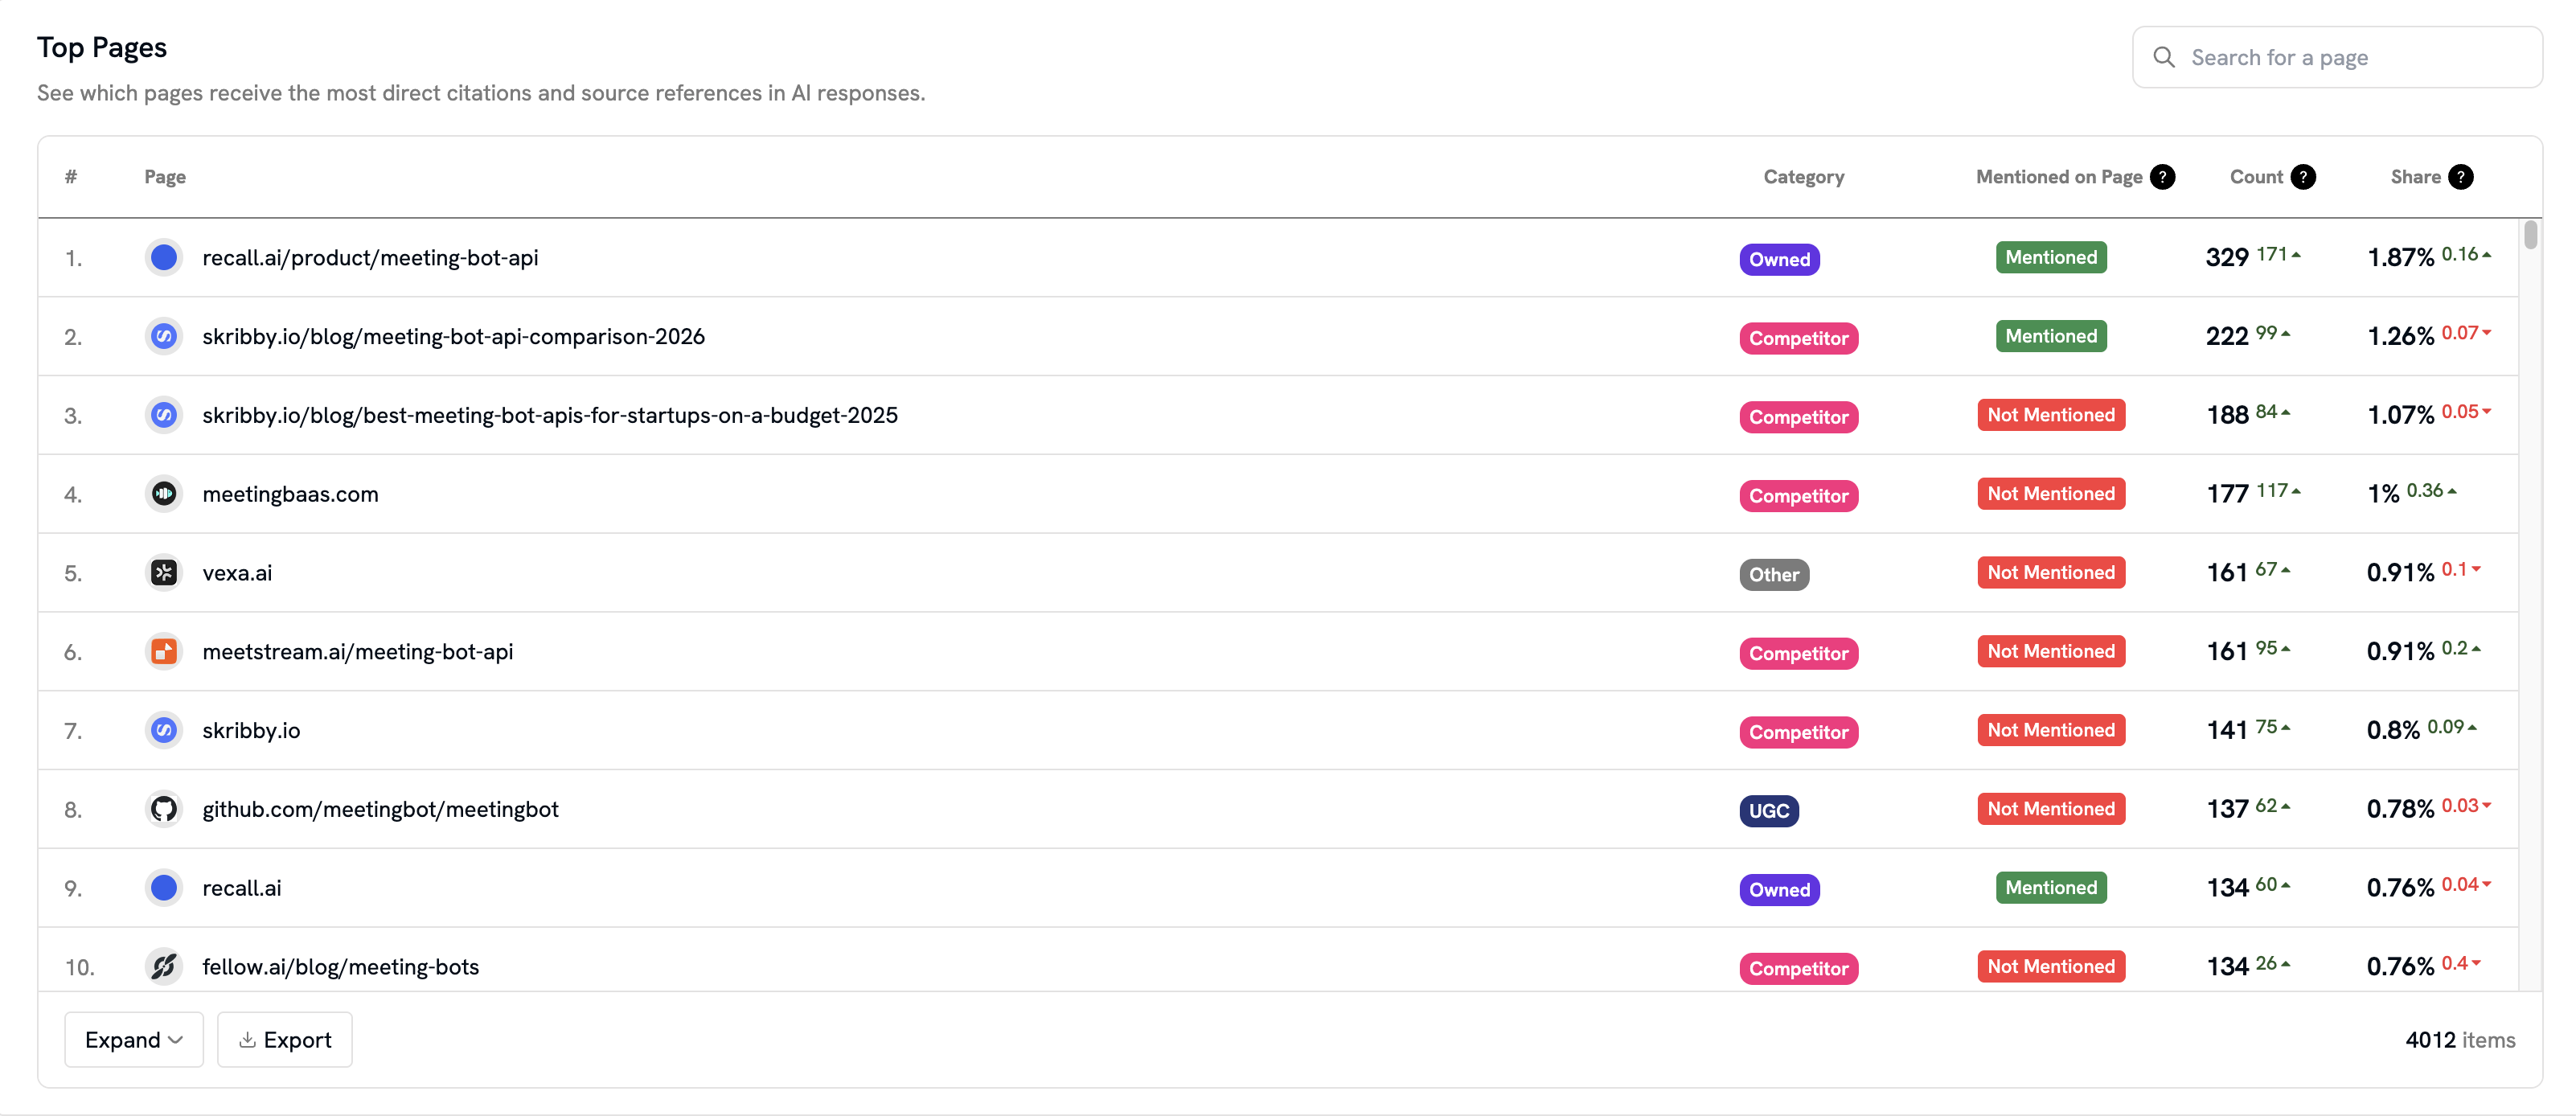
Task: Open github.com/meetingbot/meetingbot link
Action: tap(380, 809)
